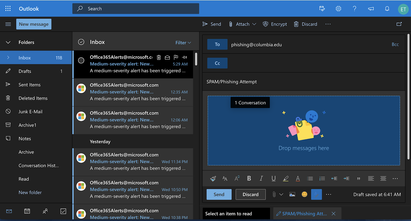
Task: Open the Drafts folder
Action: point(36,71)
